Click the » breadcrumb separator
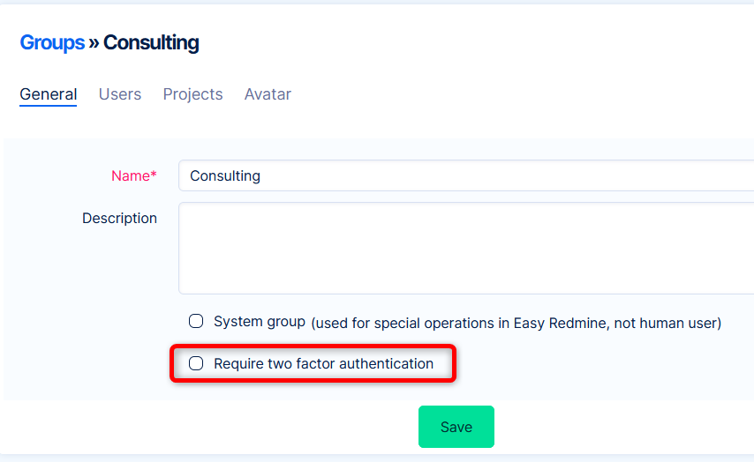Screen dimensions: 754x462 tap(94, 42)
